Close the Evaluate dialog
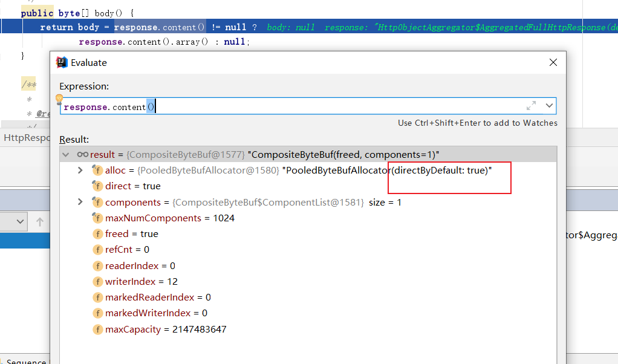The width and height of the screenshot is (618, 364). click(x=553, y=62)
